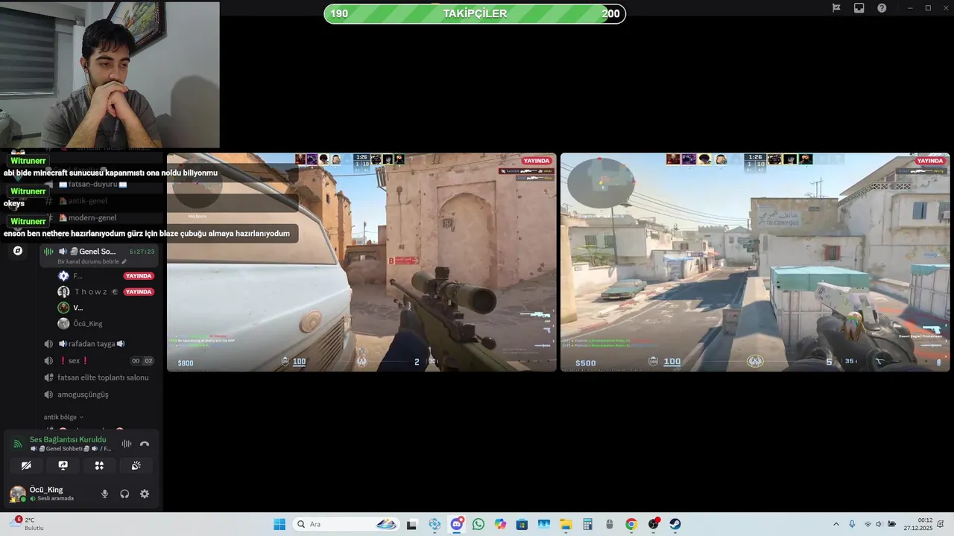Open Discord discover compass icon
The width and height of the screenshot is (954, 536).
pos(18,251)
